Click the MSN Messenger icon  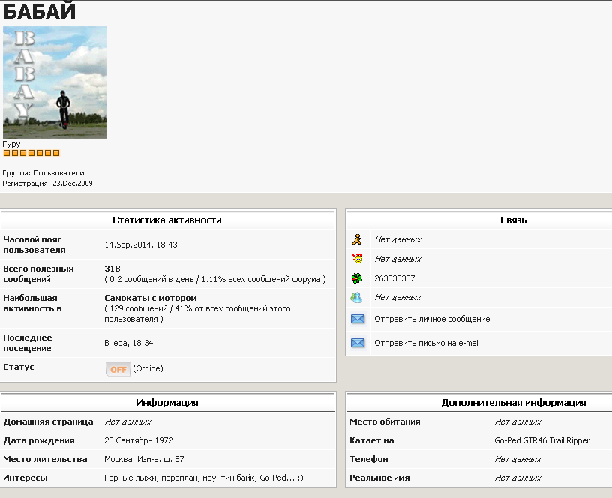pyautogui.click(x=357, y=297)
